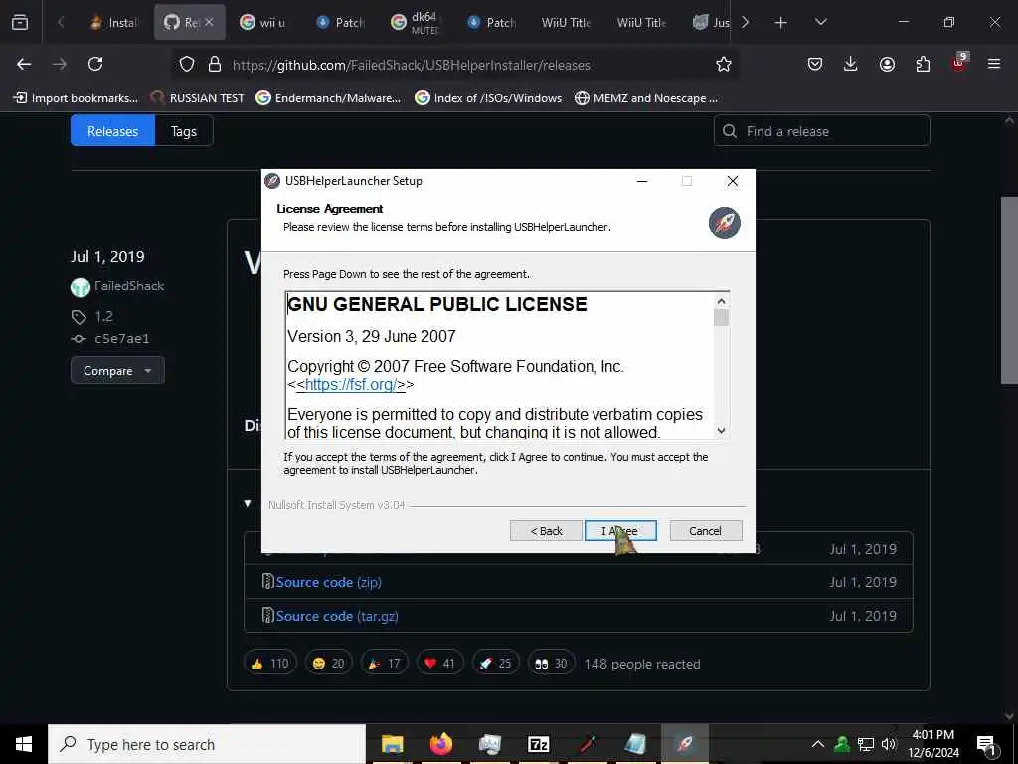The image size is (1018, 764).
Task: Click the eyes reaction 30
Action: (551, 664)
